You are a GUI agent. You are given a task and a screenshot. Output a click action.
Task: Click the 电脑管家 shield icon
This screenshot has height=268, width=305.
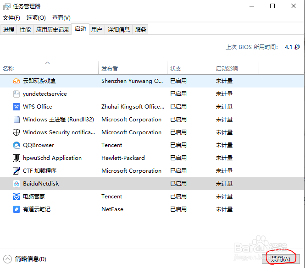click(x=17, y=197)
